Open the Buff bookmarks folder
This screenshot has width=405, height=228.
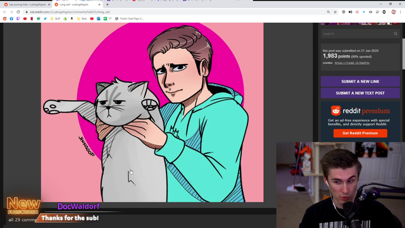pos(55,18)
